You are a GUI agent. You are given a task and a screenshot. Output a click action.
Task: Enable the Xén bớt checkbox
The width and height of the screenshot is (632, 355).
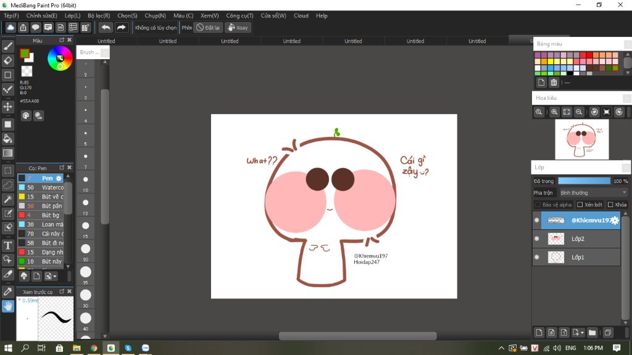580,205
